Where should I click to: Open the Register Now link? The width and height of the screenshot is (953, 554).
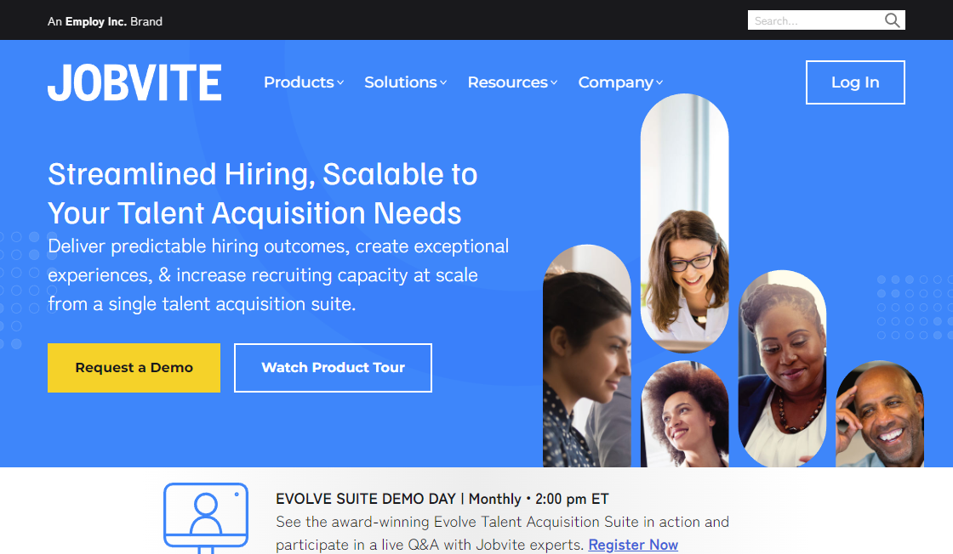click(632, 544)
